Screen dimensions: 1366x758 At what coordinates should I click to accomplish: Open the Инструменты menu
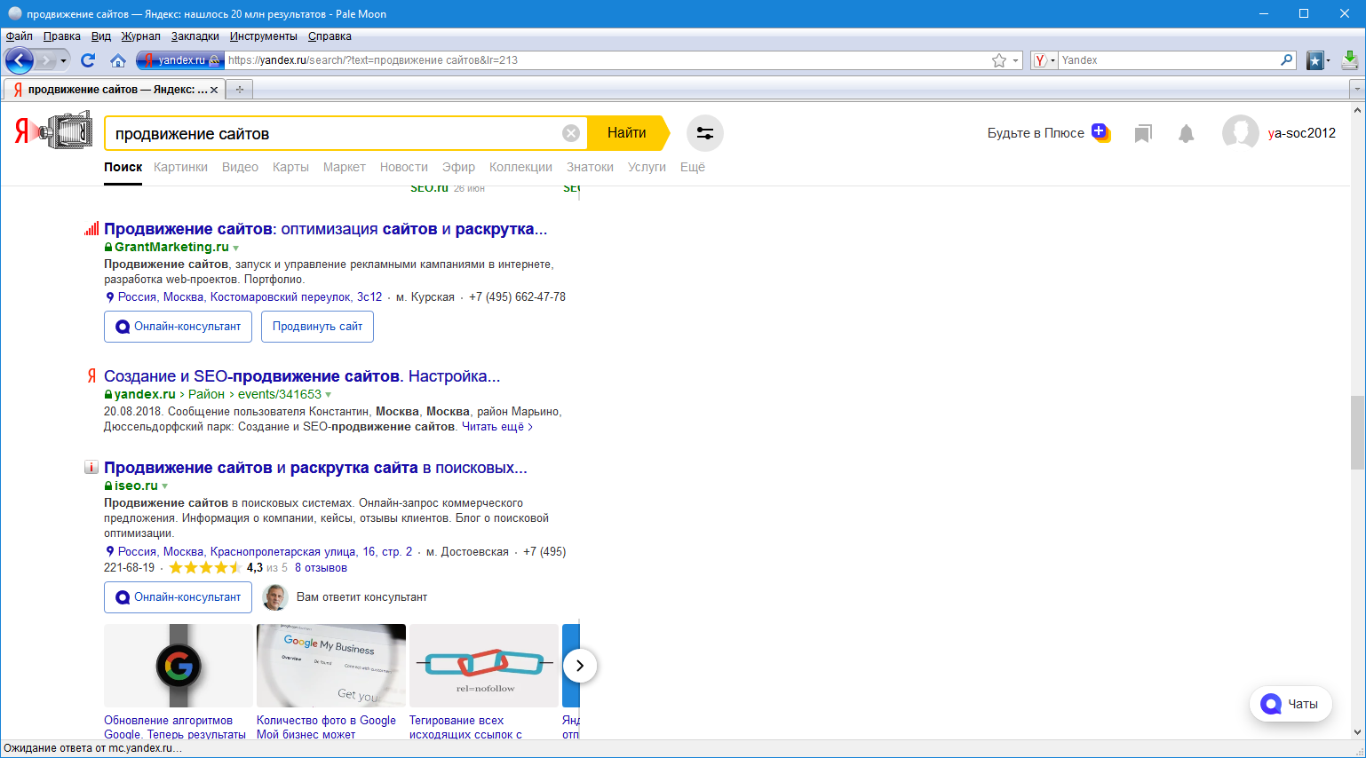point(264,36)
